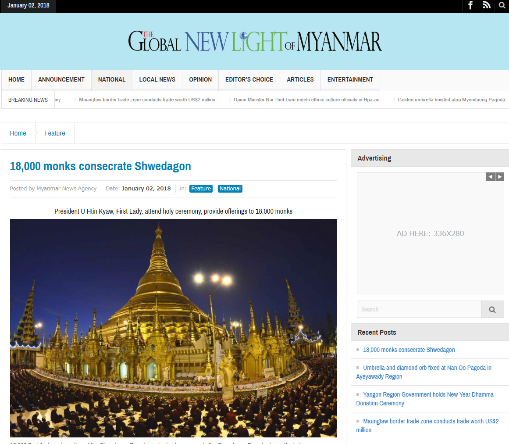509x444 pixels.
Task: Click the Home breadcrumb link
Action: [18, 133]
